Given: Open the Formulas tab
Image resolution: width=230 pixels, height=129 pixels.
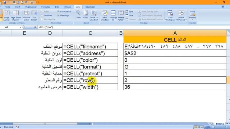Looking at the screenshot, I should coord(46,7).
